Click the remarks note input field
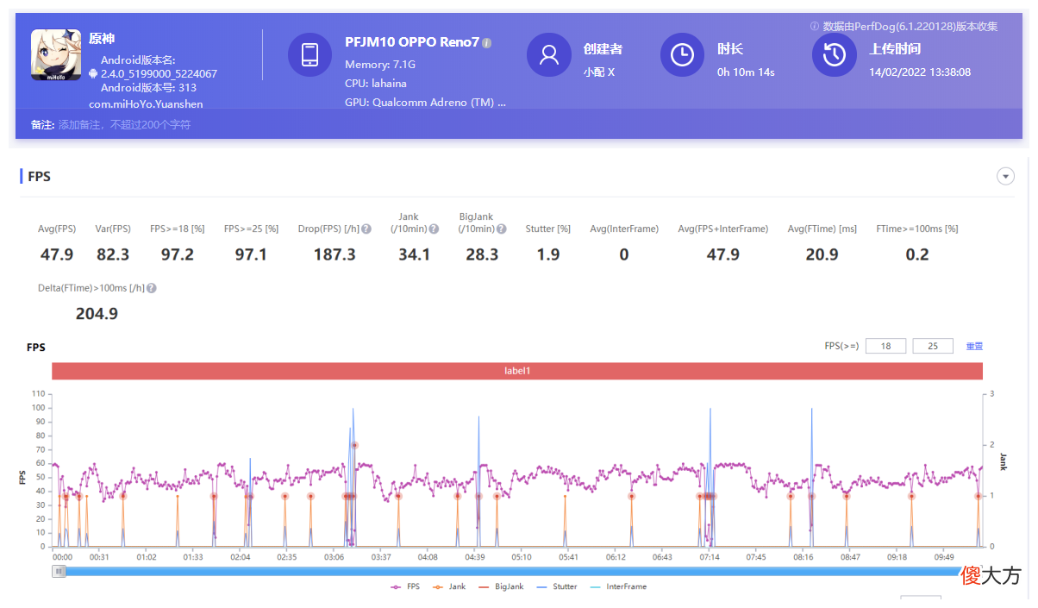 [124, 125]
